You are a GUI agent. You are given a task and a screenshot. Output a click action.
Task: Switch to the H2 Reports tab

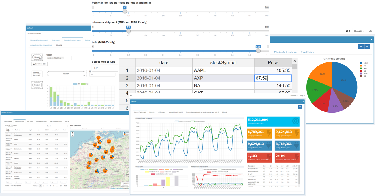click(x=161, y=112)
